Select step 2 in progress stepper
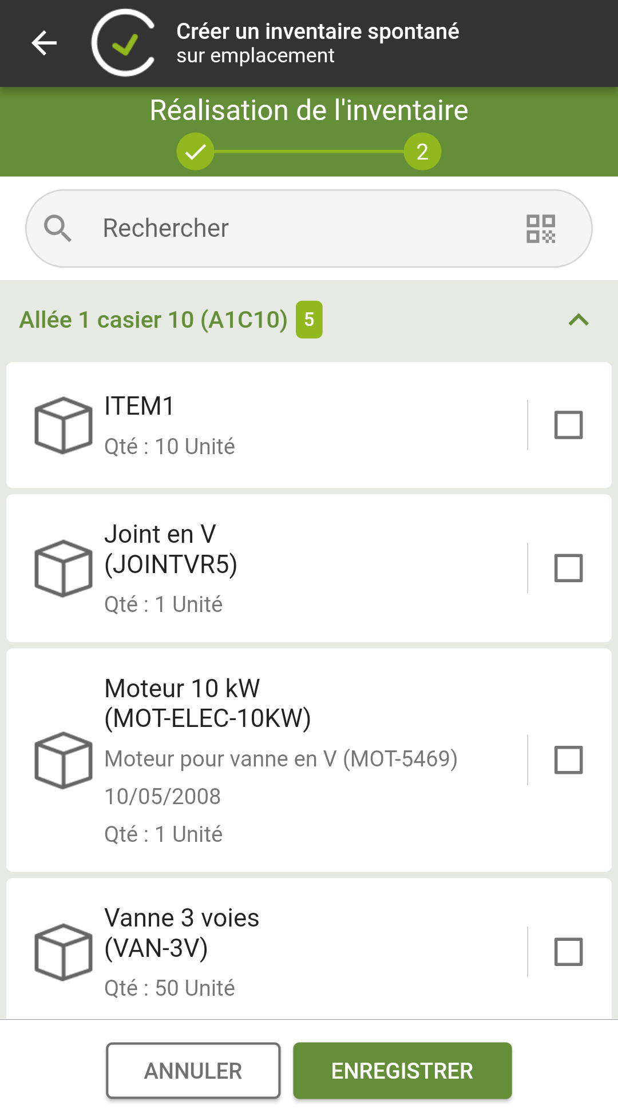 [422, 152]
